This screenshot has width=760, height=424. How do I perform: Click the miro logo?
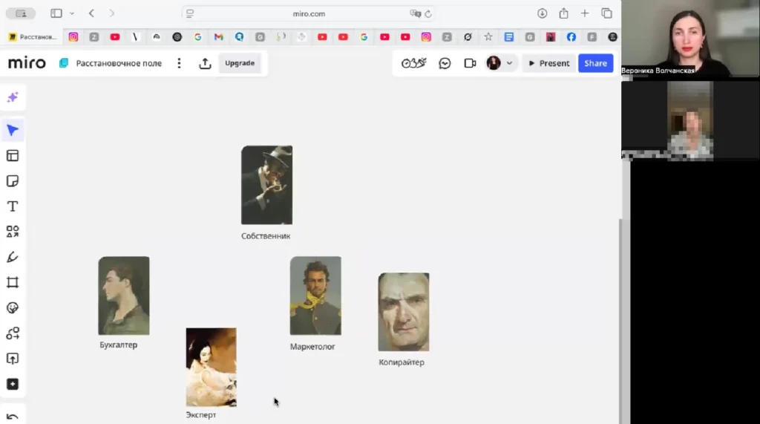tap(27, 63)
